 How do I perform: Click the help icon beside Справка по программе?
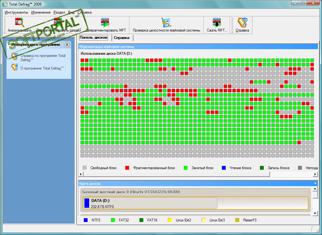pyautogui.click(x=14, y=56)
